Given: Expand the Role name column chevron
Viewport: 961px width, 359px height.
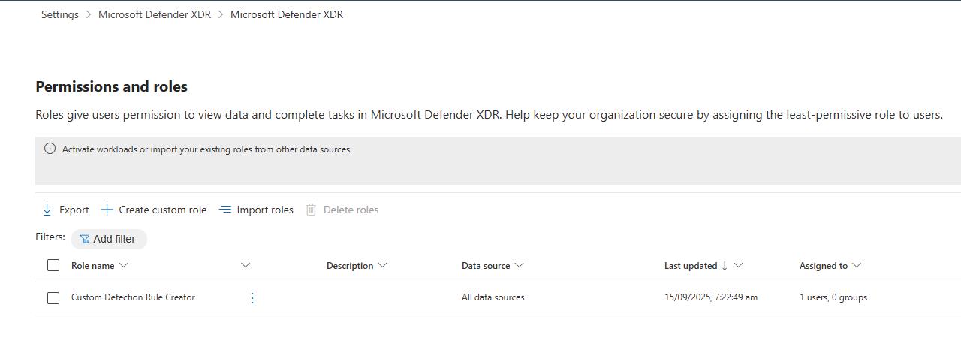Looking at the screenshot, I should coord(124,265).
